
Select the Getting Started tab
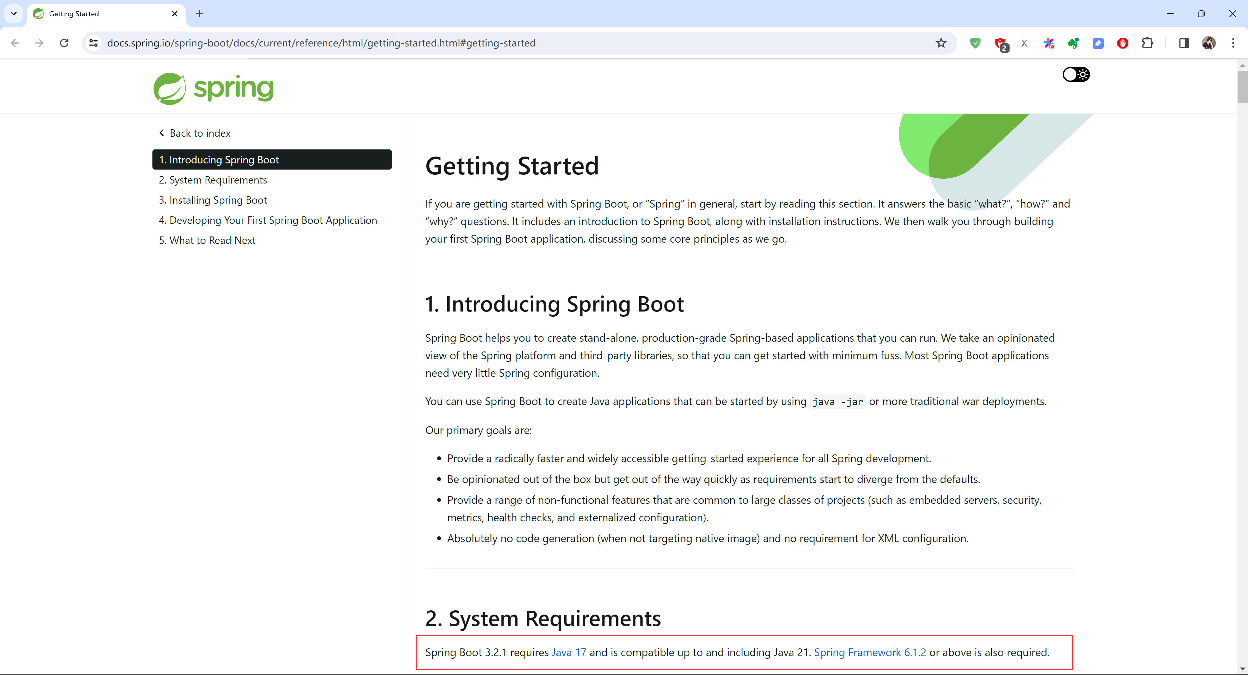click(x=106, y=14)
